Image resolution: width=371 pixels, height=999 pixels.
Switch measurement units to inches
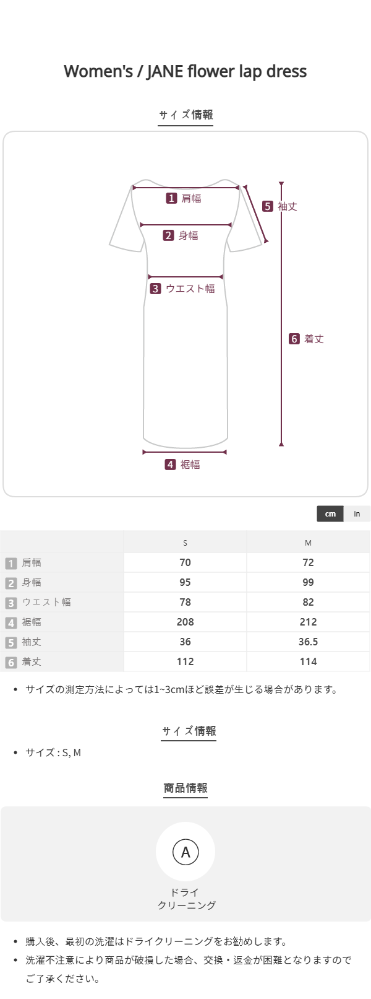[357, 513]
